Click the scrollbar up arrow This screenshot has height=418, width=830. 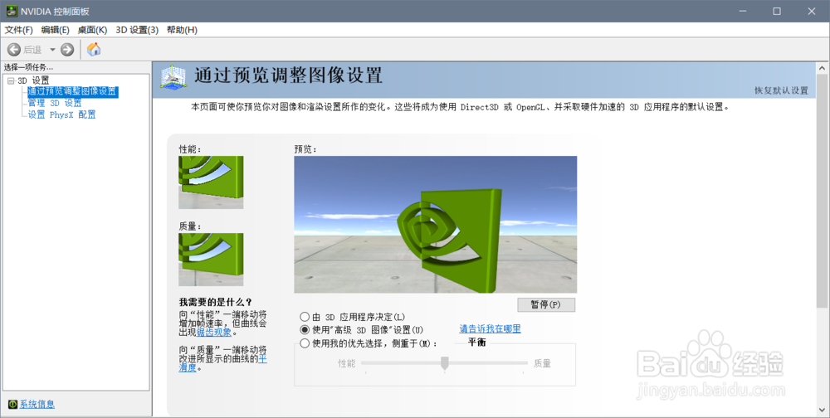(822, 68)
